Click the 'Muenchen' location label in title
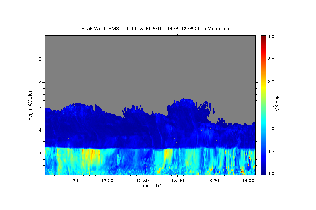This screenshot has height=210, width=316. (219, 29)
